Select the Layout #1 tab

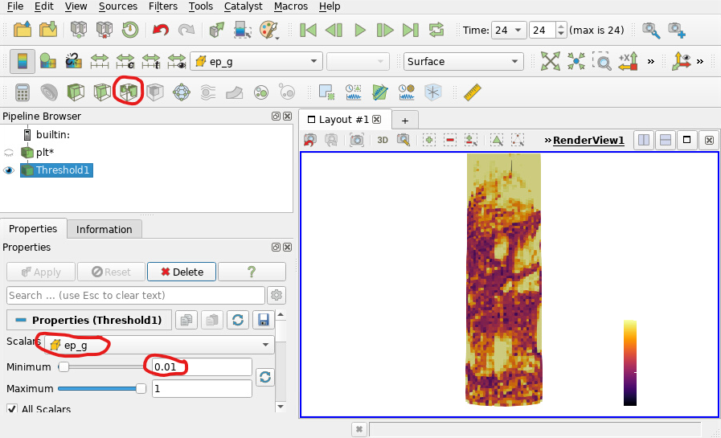(343, 120)
